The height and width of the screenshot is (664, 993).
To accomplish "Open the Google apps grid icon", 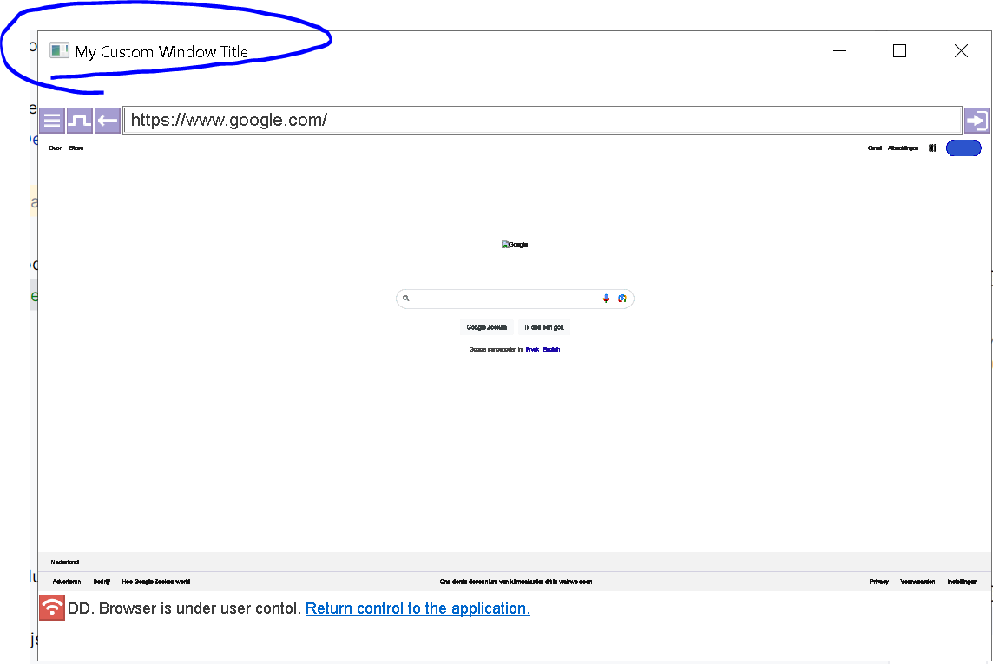I will coord(931,148).
